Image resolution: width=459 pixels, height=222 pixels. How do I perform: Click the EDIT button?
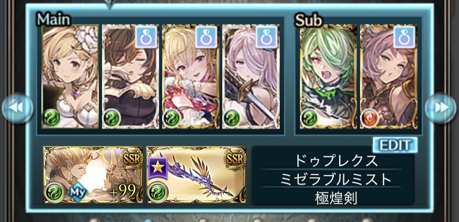pyautogui.click(x=395, y=145)
